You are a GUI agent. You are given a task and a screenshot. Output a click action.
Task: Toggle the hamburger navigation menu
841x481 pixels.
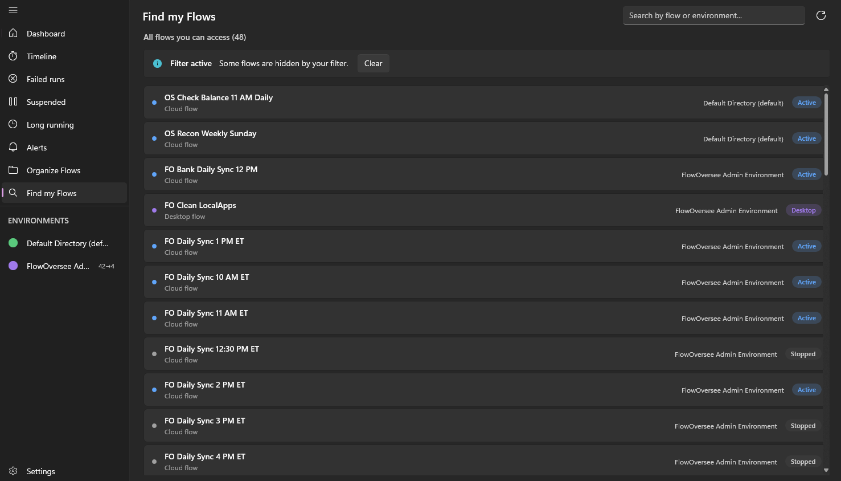(x=13, y=10)
